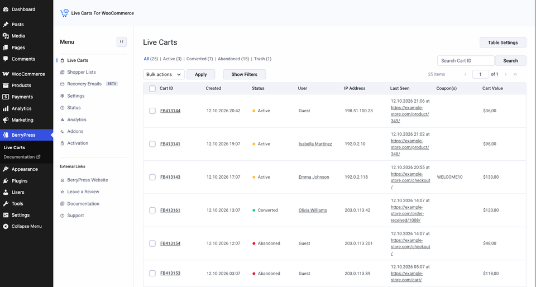
Task: Click the Search button
Action: coord(510,60)
